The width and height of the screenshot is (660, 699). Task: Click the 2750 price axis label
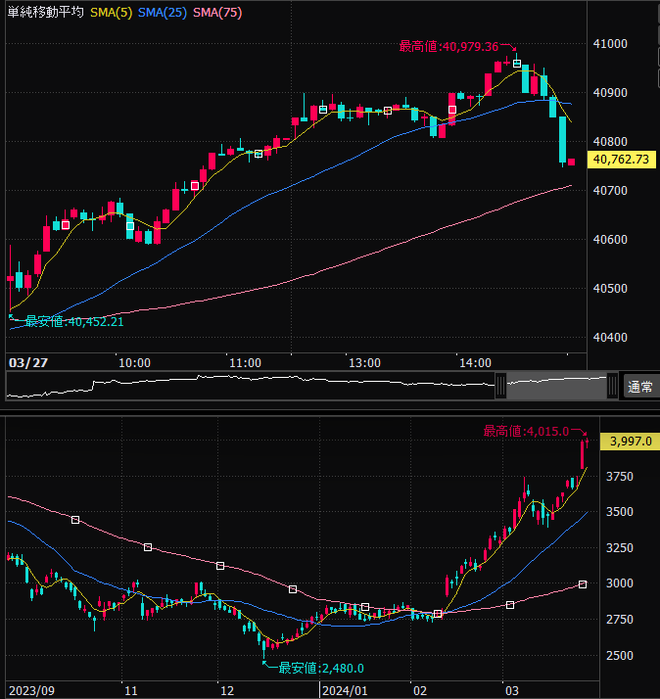click(x=620, y=620)
